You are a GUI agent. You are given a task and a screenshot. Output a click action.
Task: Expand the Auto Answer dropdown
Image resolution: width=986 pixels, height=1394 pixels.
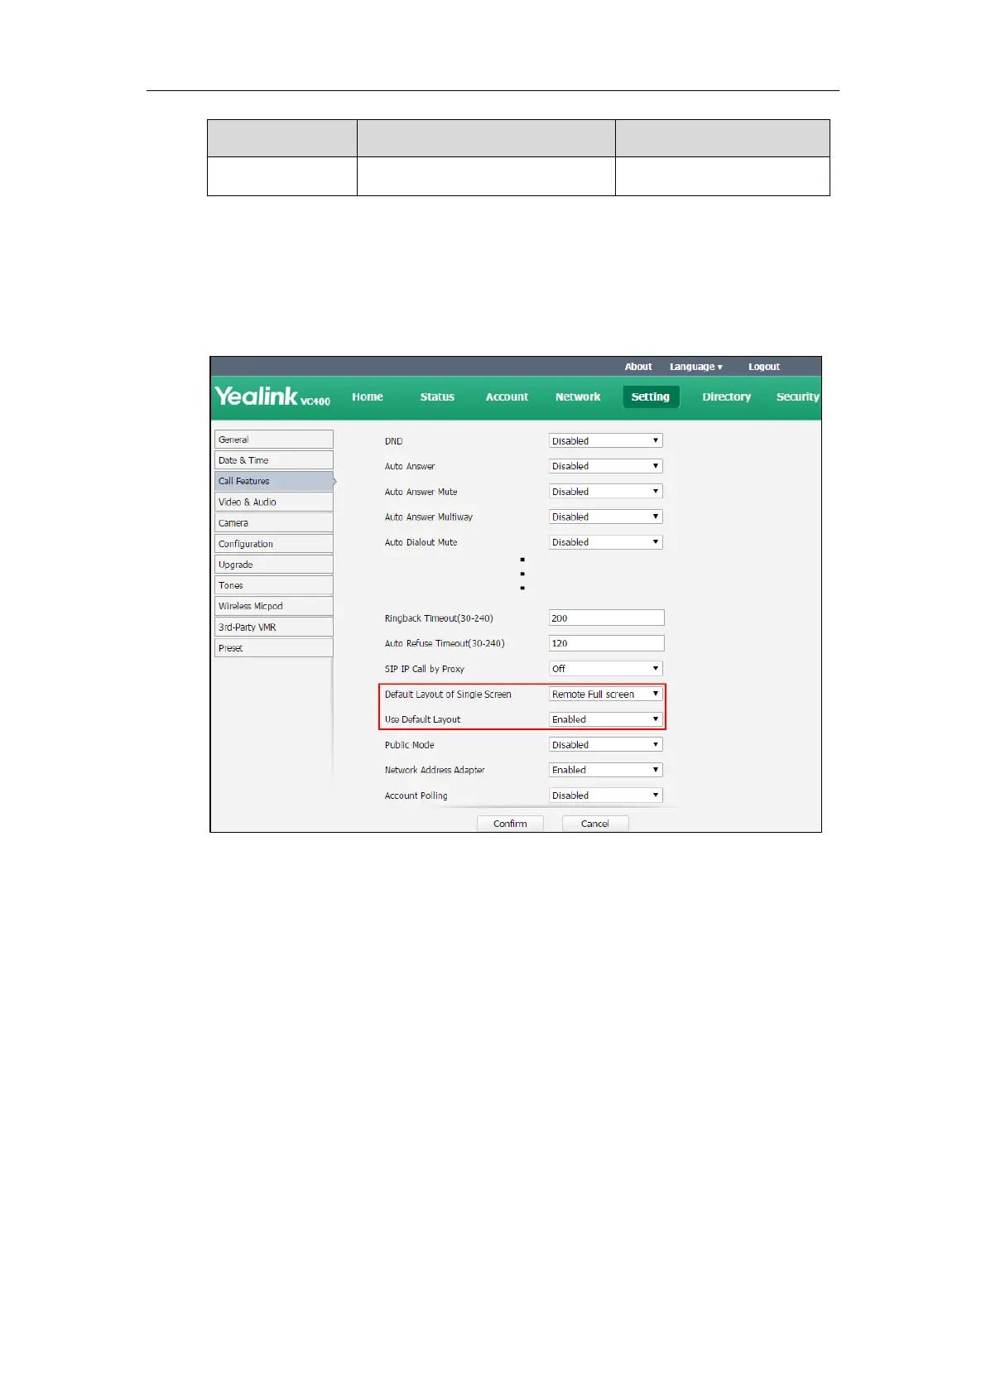[x=606, y=466]
